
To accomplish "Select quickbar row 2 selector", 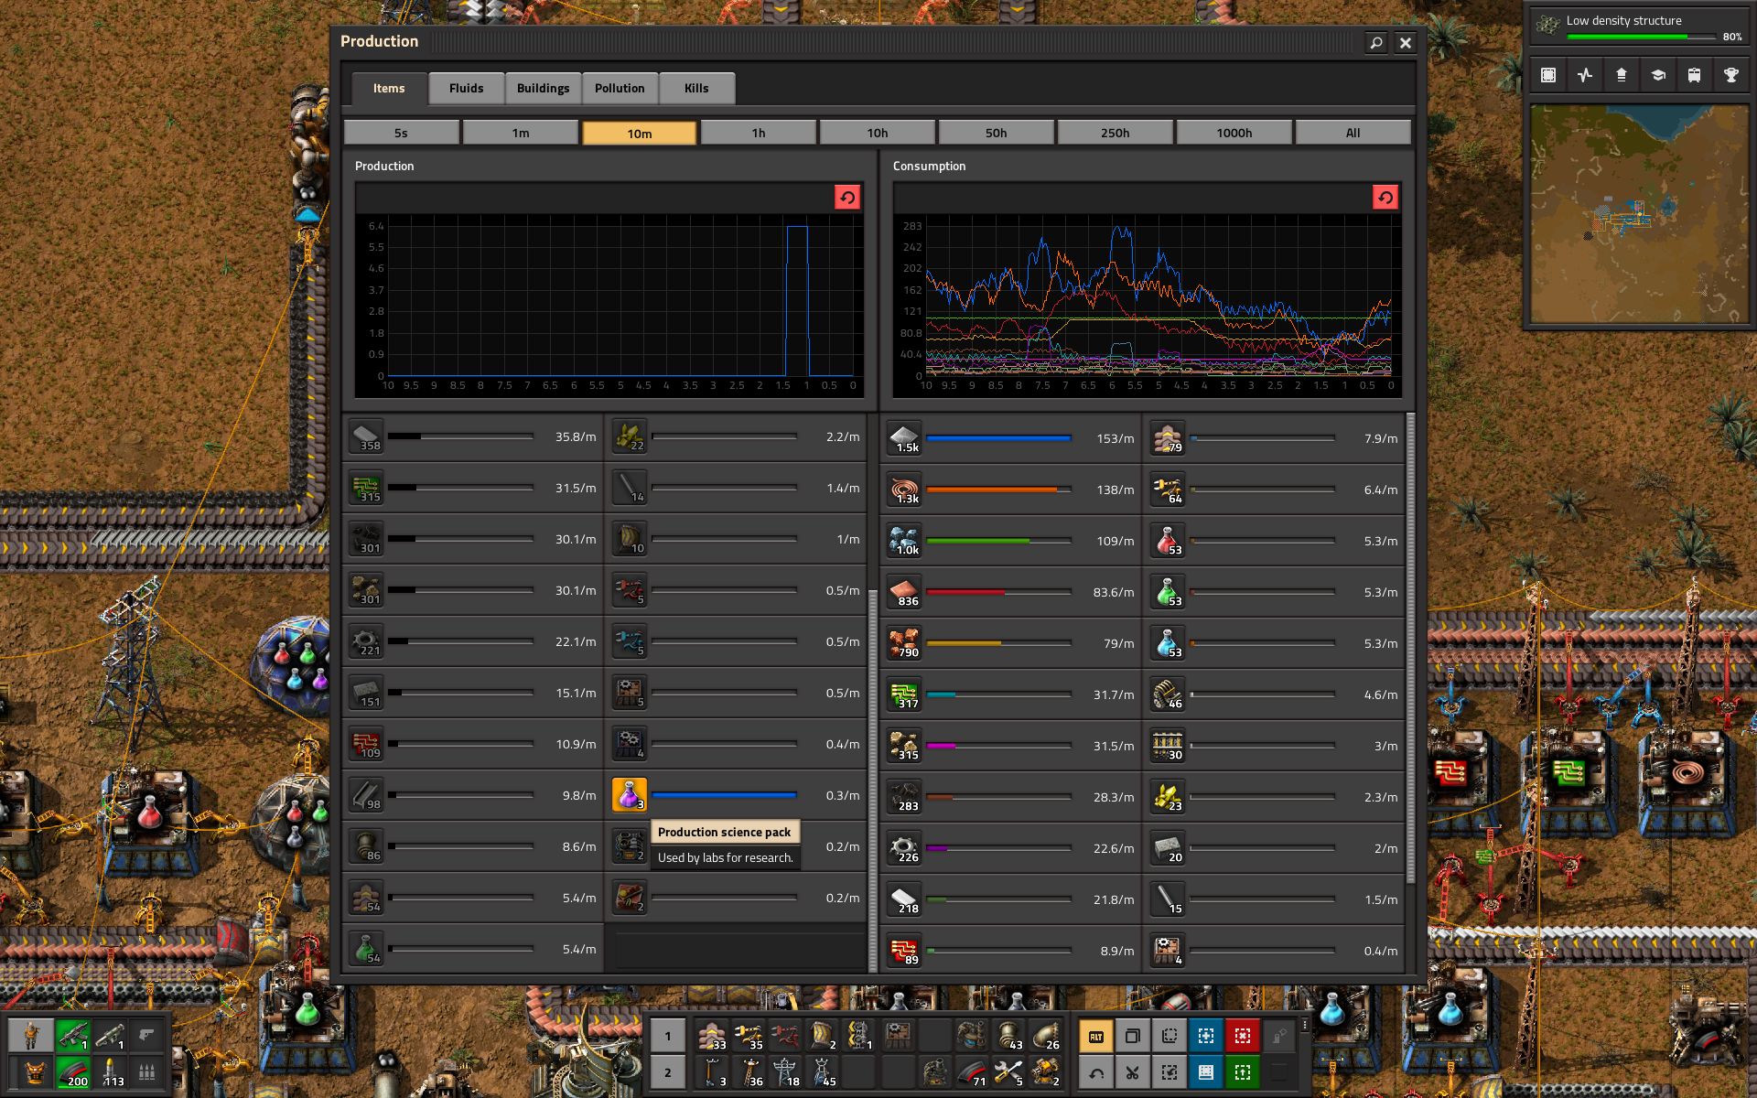I will point(667,1072).
